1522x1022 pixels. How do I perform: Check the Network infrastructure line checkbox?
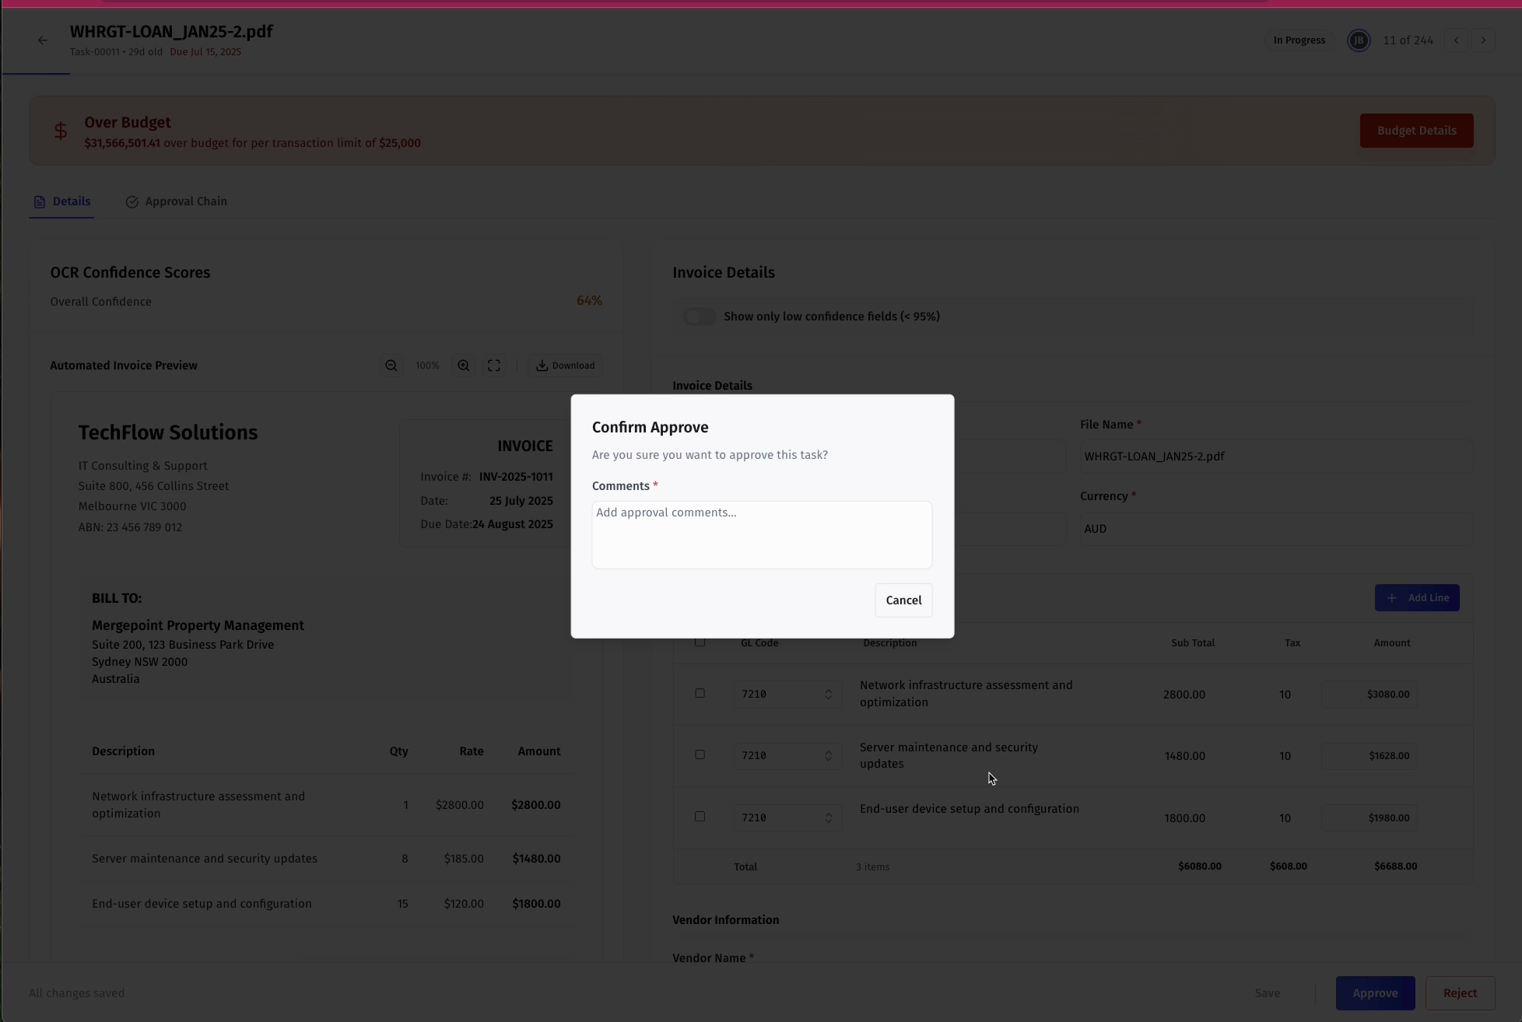tap(700, 693)
